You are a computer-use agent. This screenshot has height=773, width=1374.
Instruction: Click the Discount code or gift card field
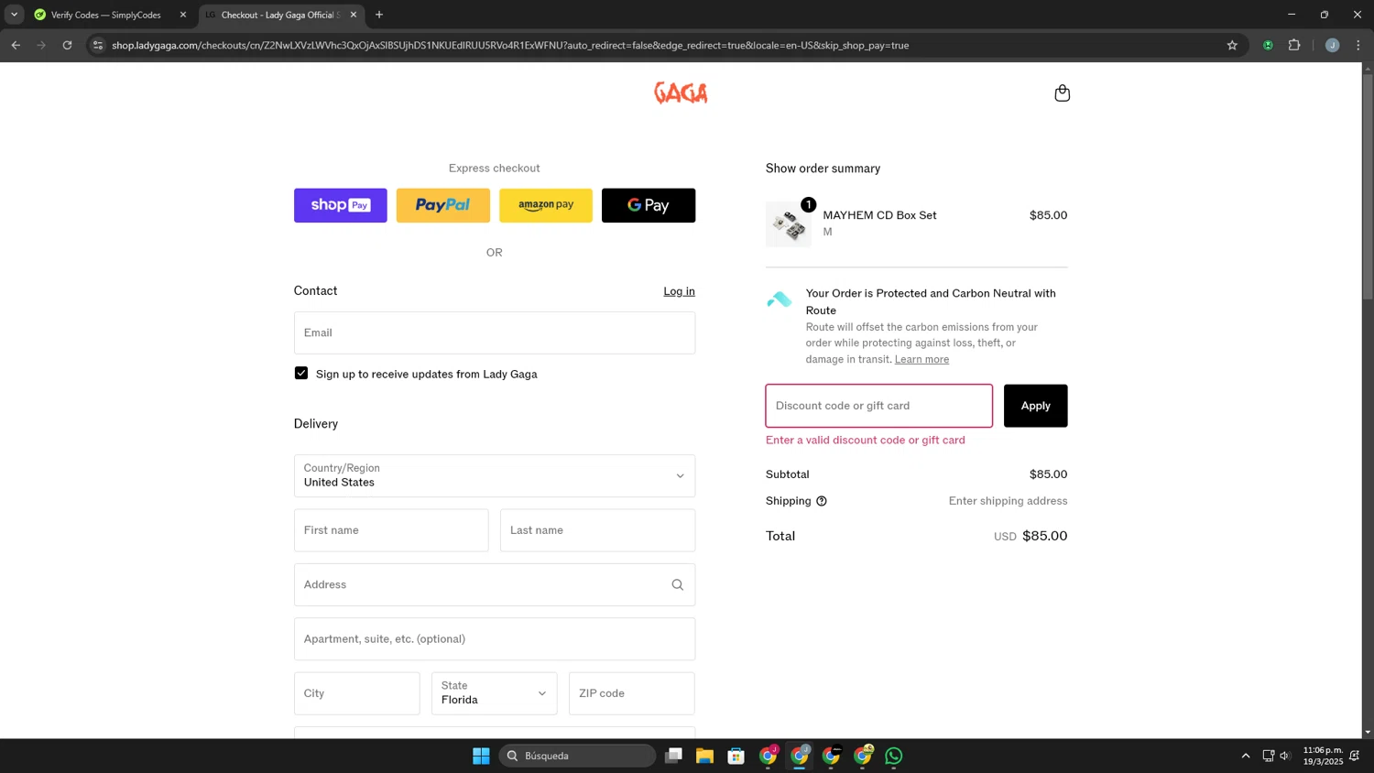[x=879, y=406]
